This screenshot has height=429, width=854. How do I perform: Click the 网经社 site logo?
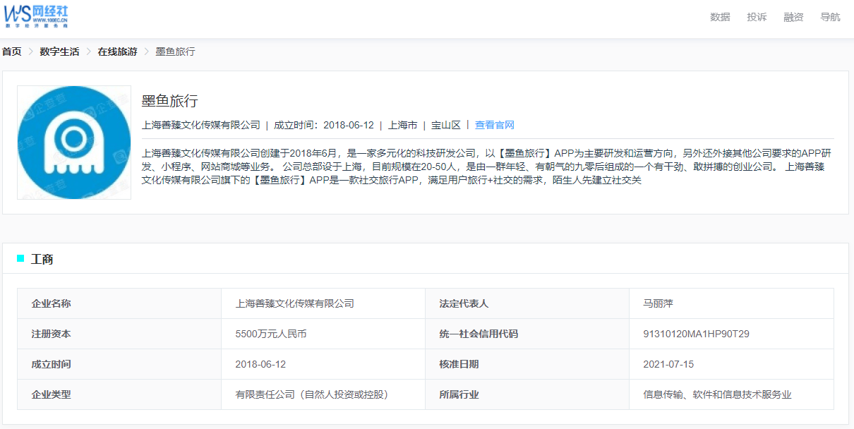click(x=37, y=16)
